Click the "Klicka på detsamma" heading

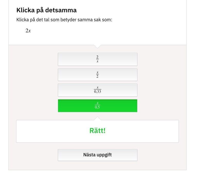click(46, 10)
